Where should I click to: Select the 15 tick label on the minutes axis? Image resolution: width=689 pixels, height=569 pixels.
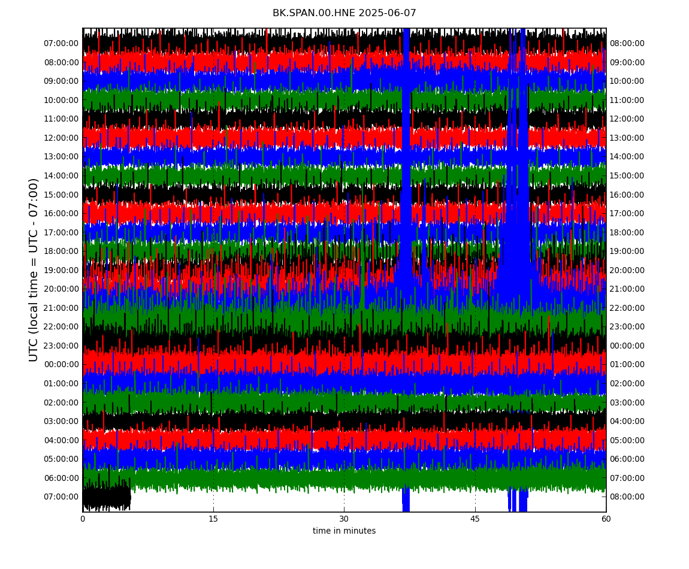pos(213,519)
